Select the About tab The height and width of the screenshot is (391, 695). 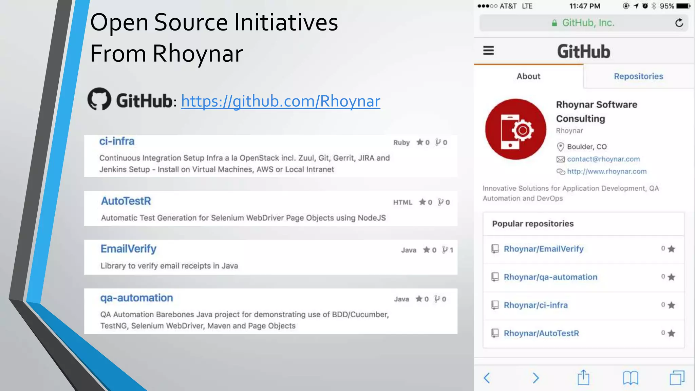528,76
